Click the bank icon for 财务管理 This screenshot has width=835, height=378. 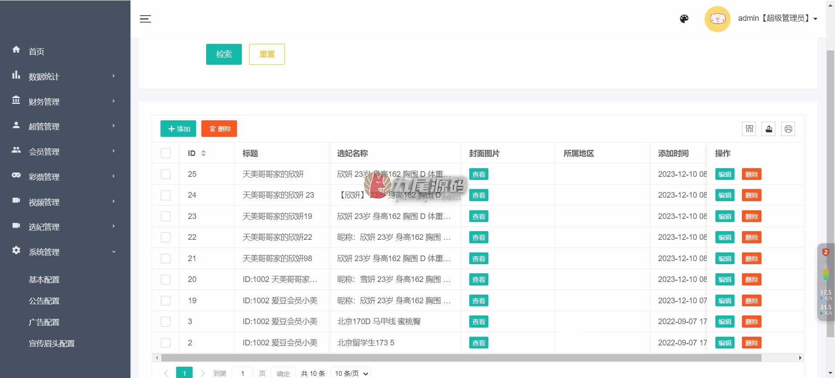click(x=16, y=100)
